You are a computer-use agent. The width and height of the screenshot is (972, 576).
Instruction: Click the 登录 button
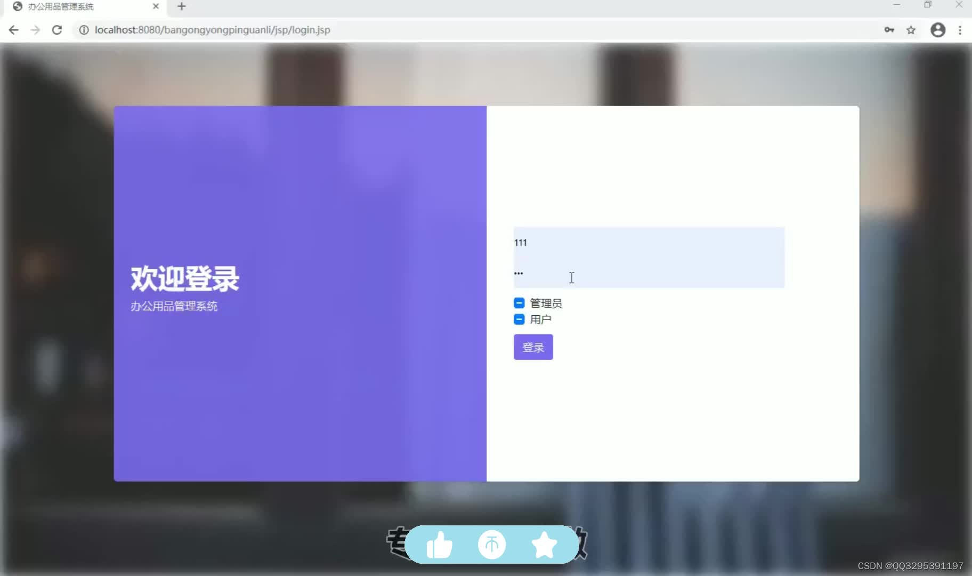(x=533, y=347)
